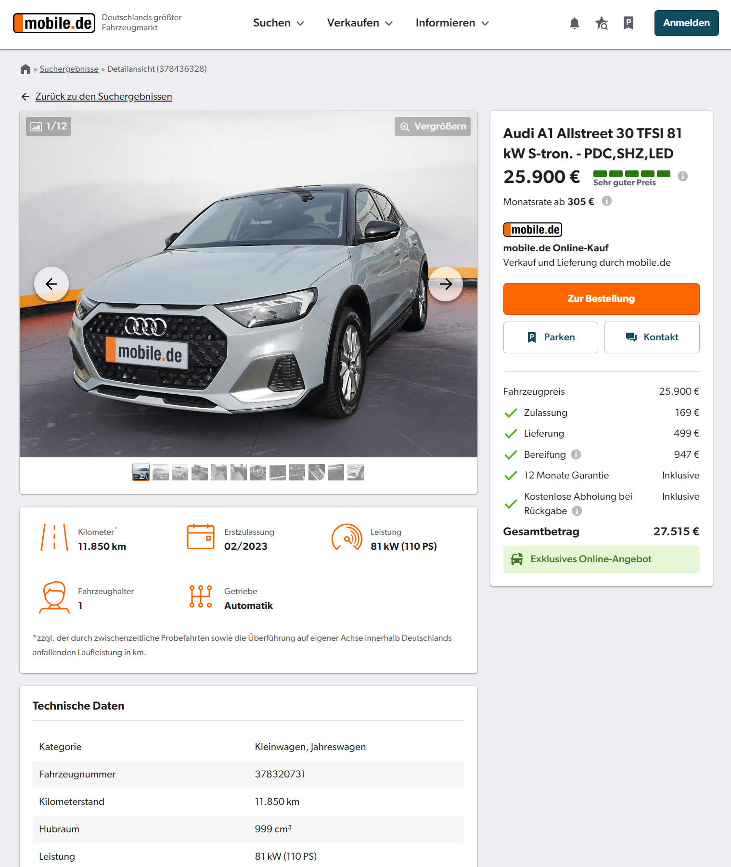Open saved searches star icon
This screenshot has width=731, height=867.
pos(601,23)
